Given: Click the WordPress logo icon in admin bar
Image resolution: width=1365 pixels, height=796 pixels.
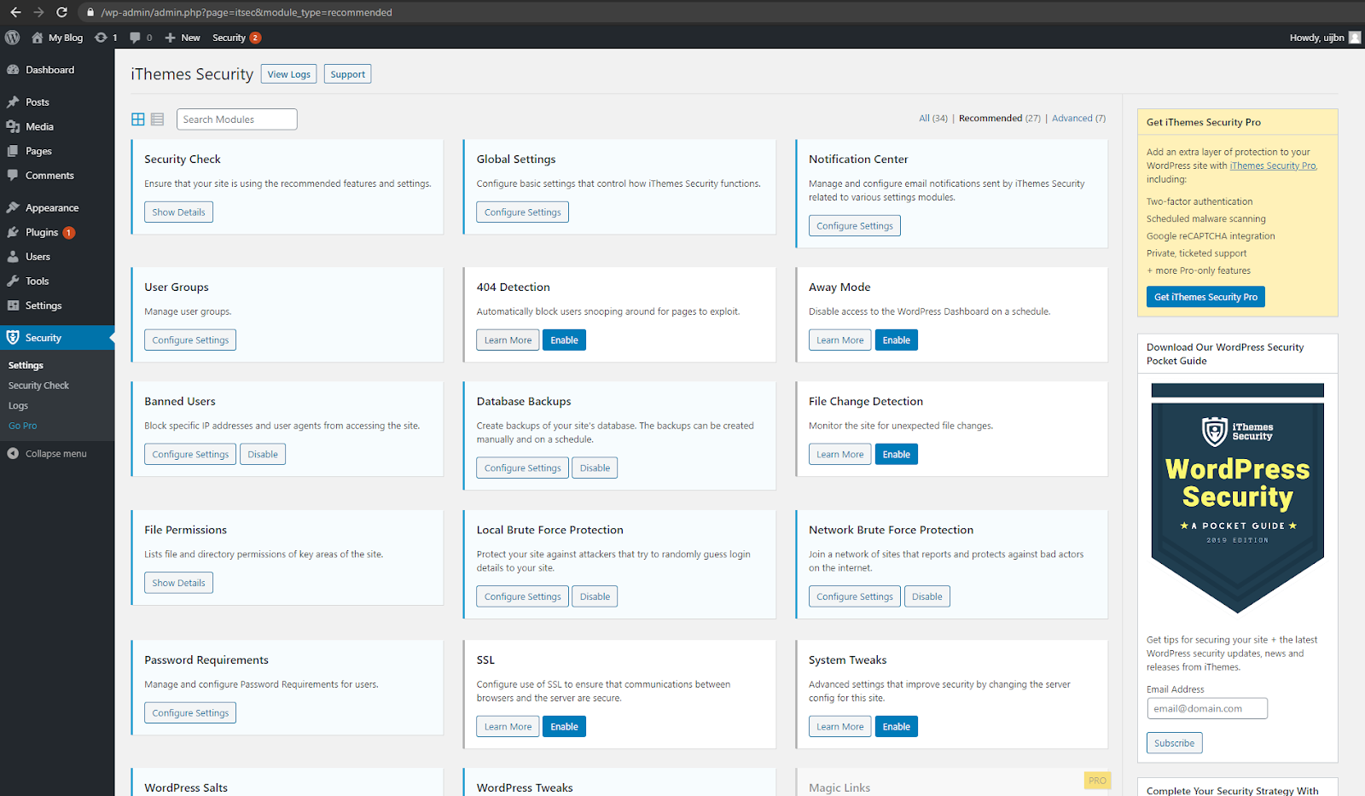Looking at the screenshot, I should [12, 38].
